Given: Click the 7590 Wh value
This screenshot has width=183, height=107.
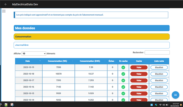Looking at the screenshot, I should 58,67.
